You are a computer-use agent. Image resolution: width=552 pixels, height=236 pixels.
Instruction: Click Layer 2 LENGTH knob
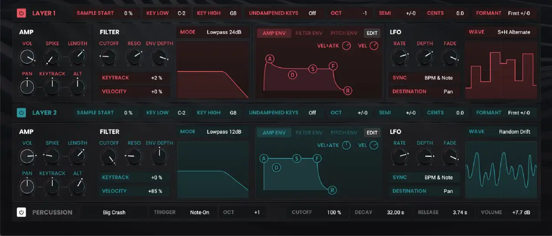click(77, 156)
